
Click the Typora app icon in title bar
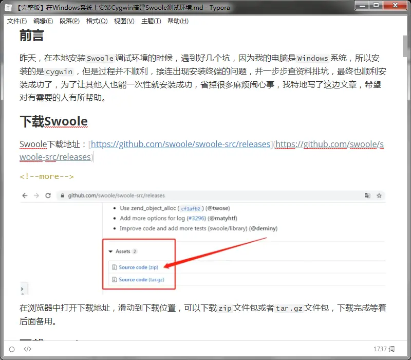click(x=8, y=8)
